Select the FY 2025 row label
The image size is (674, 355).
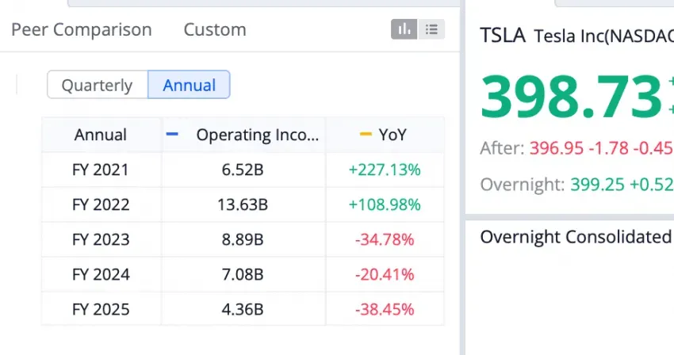(x=101, y=309)
